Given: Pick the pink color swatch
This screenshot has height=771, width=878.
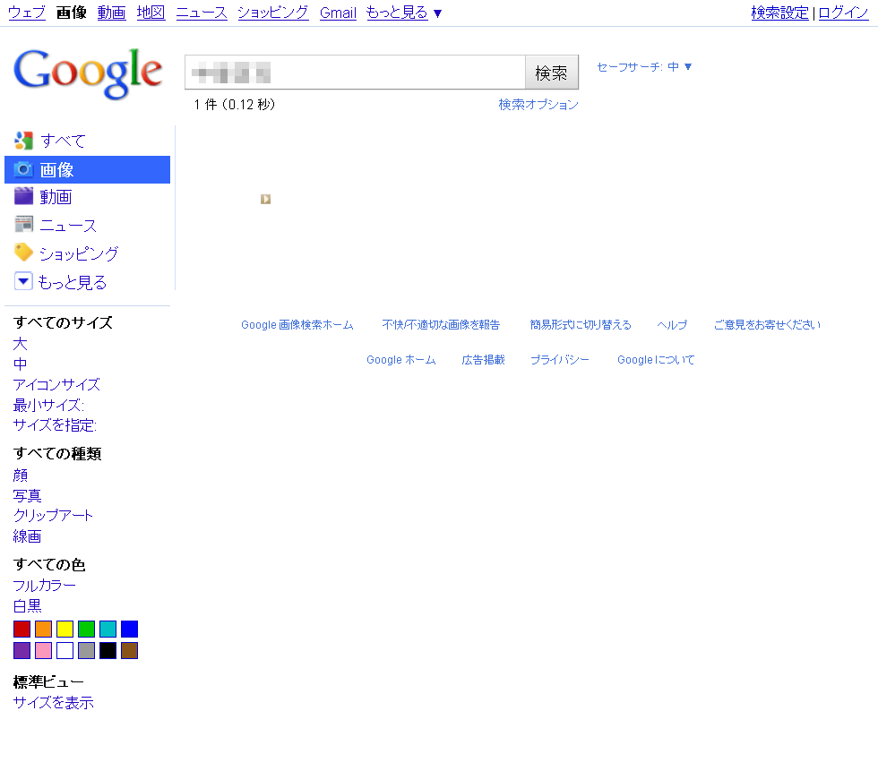Looking at the screenshot, I should click(x=43, y=651).
